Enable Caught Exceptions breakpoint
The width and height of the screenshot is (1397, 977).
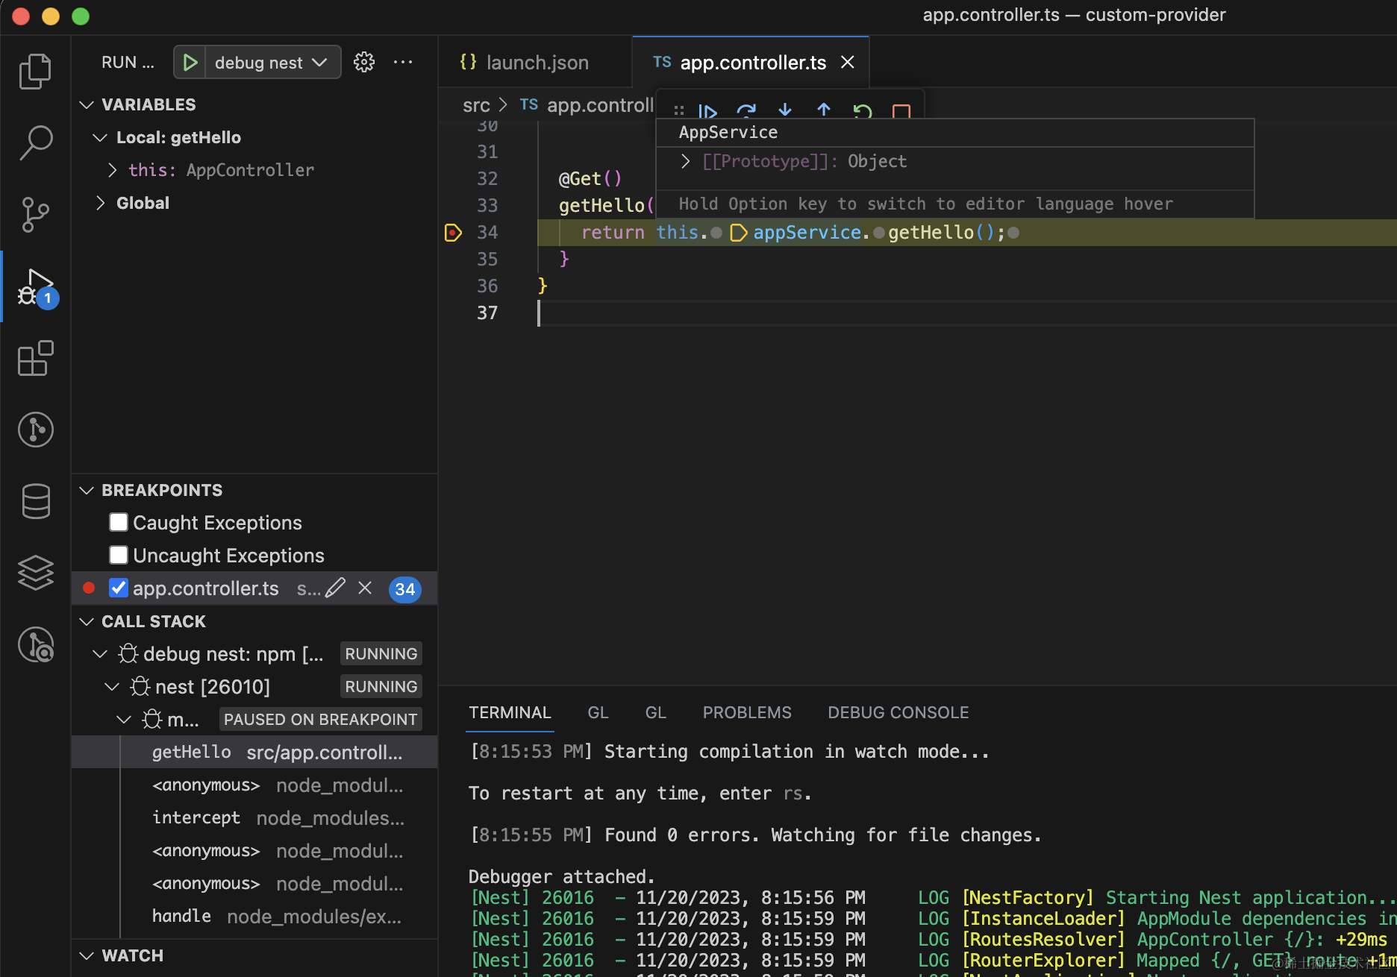(x=119, y=522)
